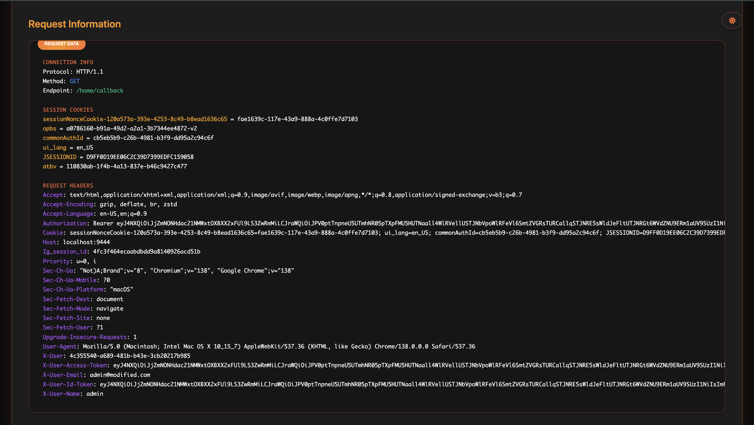Click the X-User value 4c355540-a689
Screen dimensions: 754x425
coord(130,356)
